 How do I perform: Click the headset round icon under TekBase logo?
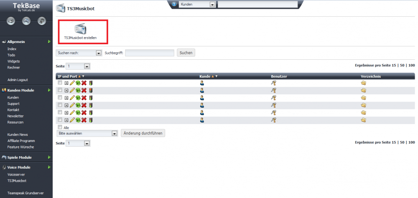coord(41,20)
